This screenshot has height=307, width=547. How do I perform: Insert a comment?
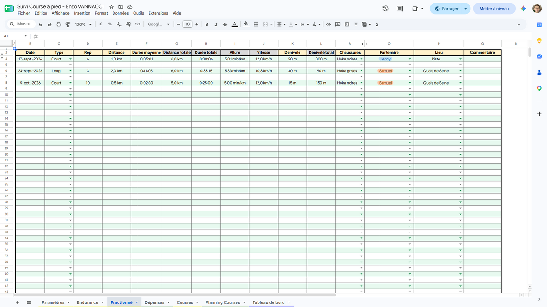click(x=338, y=25)
